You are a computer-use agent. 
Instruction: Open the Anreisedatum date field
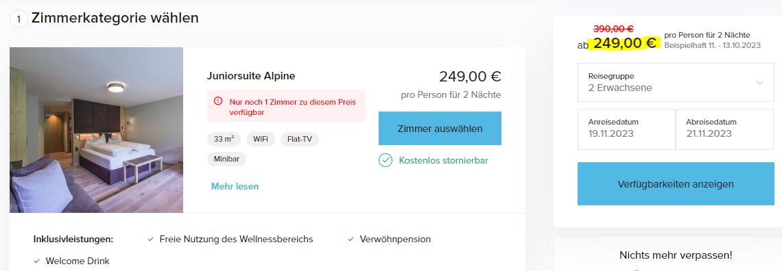pos(626,129)
